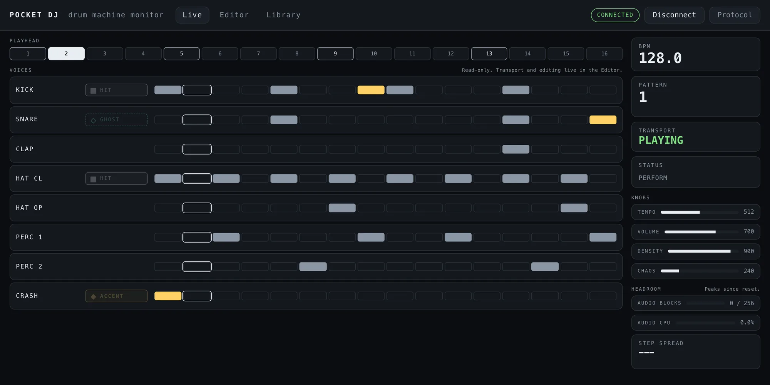770x385 pixels.
Task: Click the PATTERN 1 card
Action: tap(696, 97)
